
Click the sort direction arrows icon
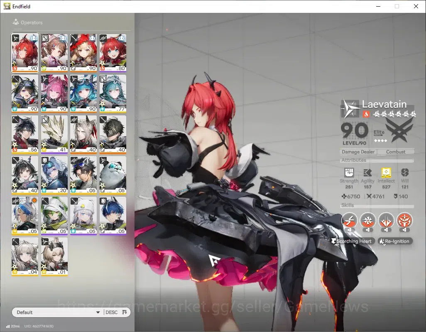pos(125,312)
